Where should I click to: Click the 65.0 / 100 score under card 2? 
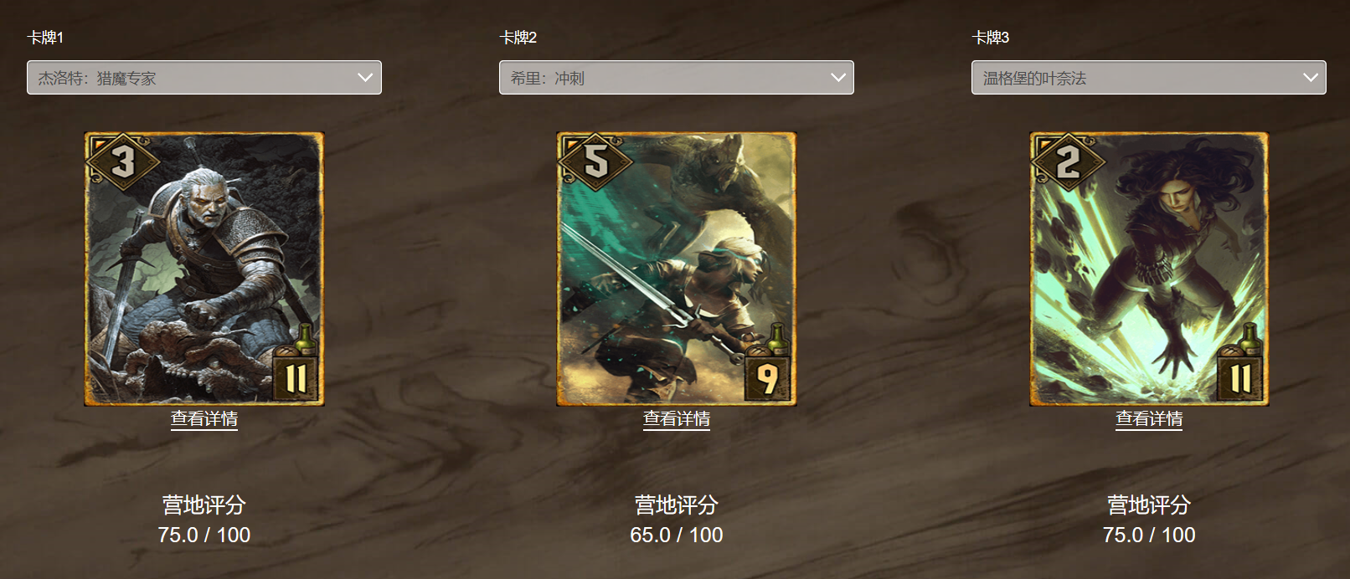point(677,535)
